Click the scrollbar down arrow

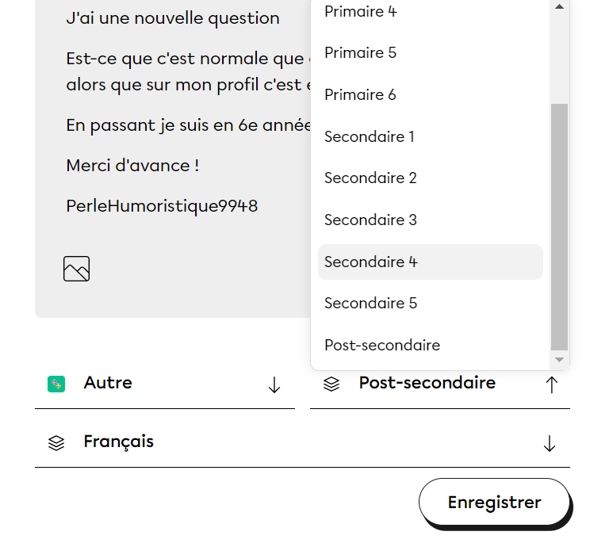(559, 360)
